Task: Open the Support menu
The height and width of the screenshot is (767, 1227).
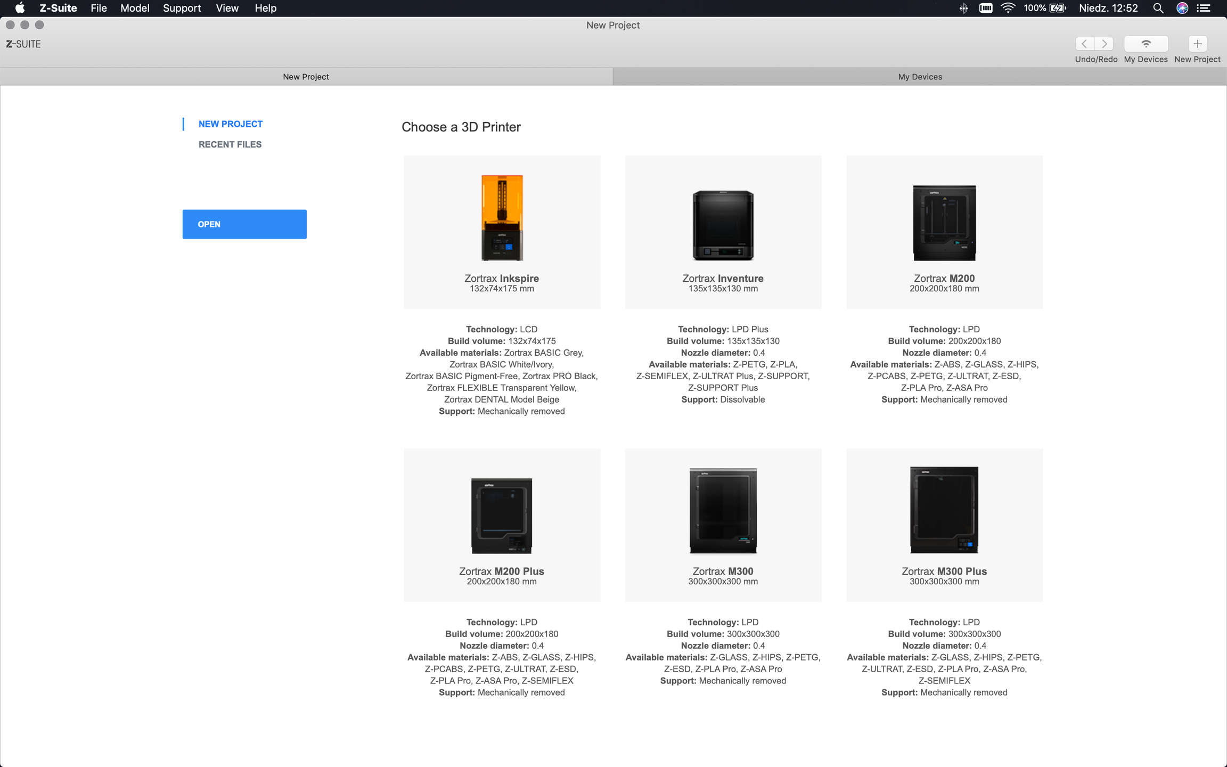Action: (182, 8)
